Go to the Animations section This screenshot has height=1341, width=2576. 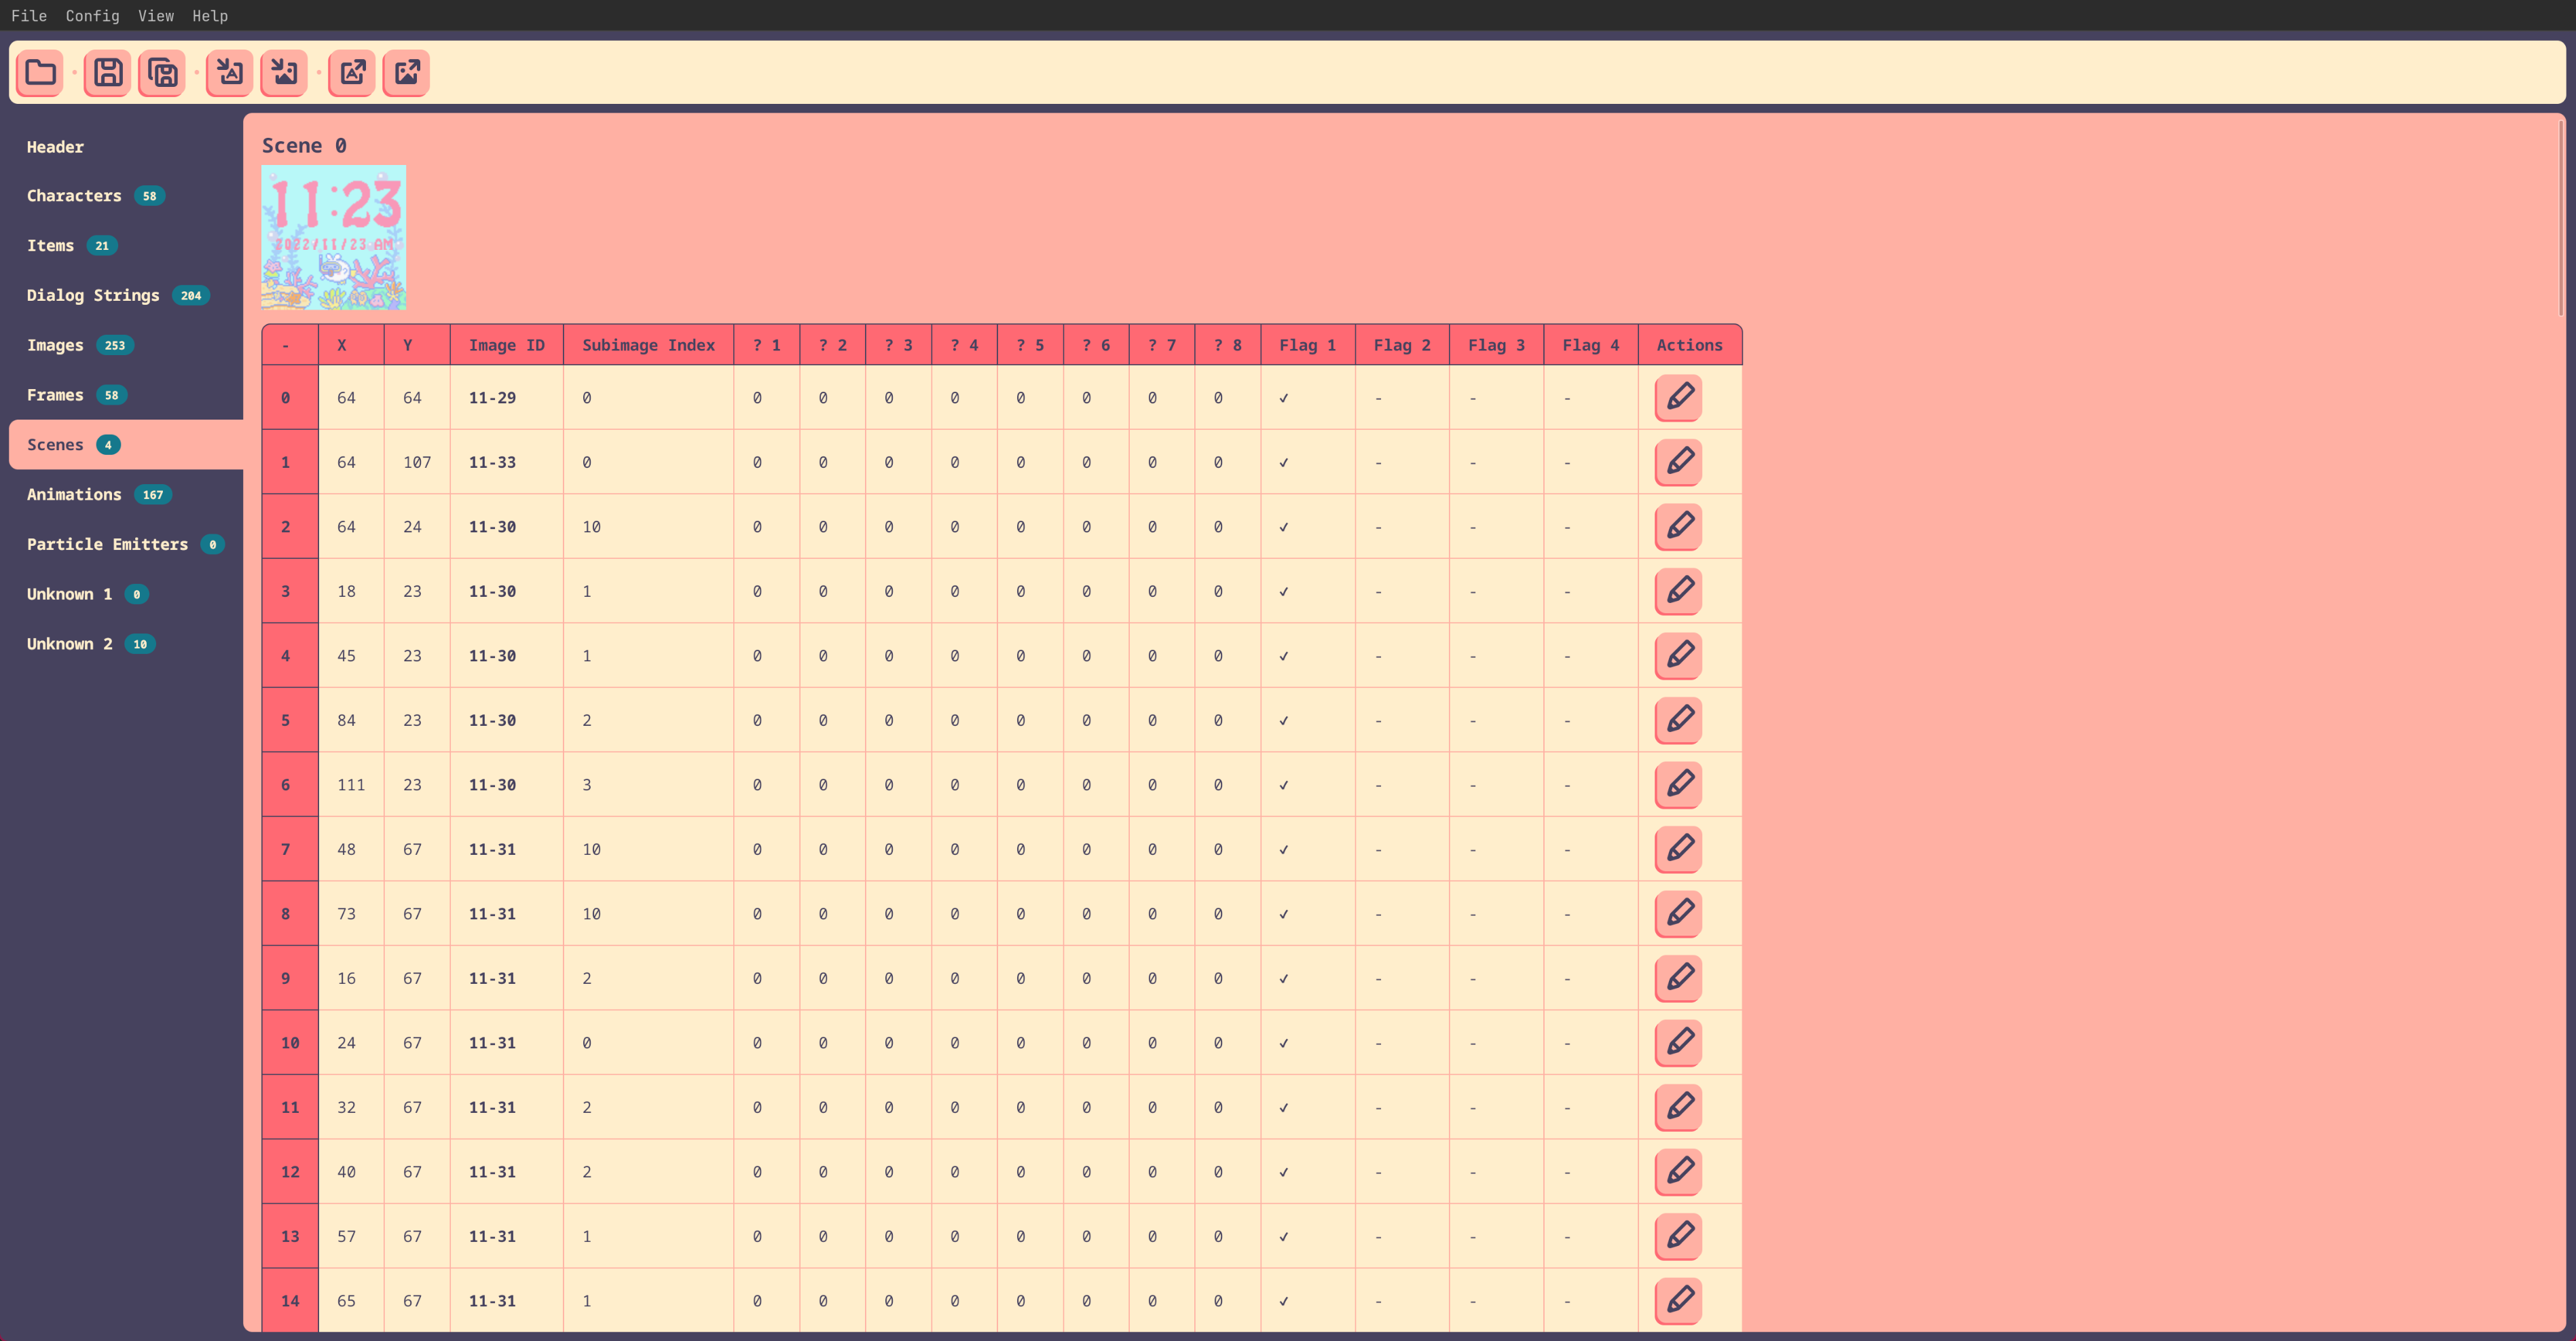126,494
